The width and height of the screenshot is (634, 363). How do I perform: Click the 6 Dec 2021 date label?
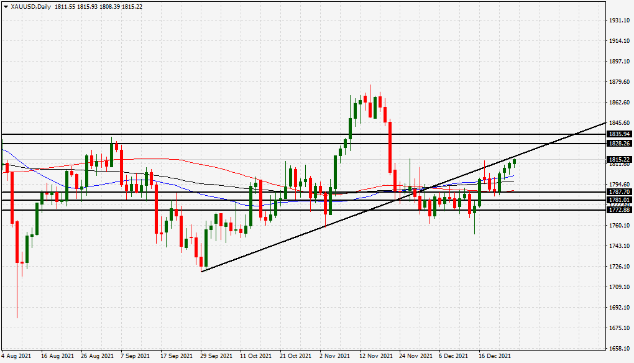pos(453,356)
